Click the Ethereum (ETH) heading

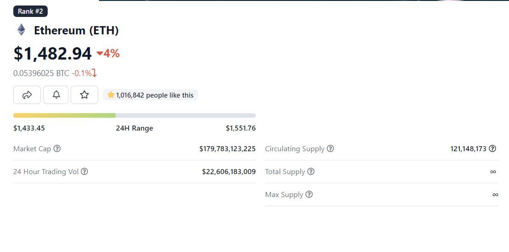76,30
